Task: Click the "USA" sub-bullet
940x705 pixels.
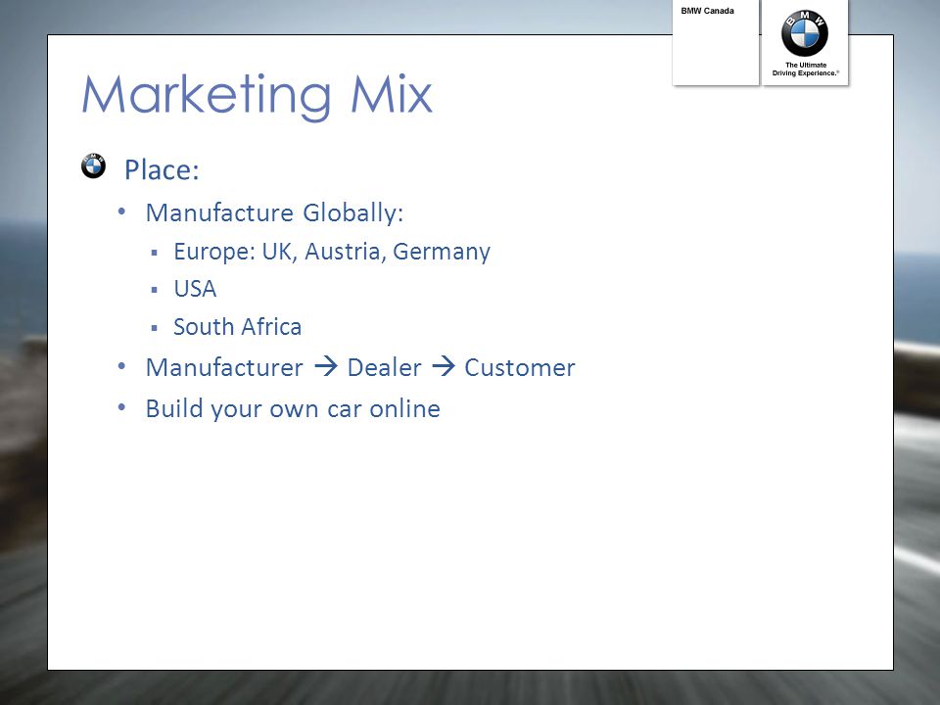Action: pyautogui.click(x=195, y=289)
